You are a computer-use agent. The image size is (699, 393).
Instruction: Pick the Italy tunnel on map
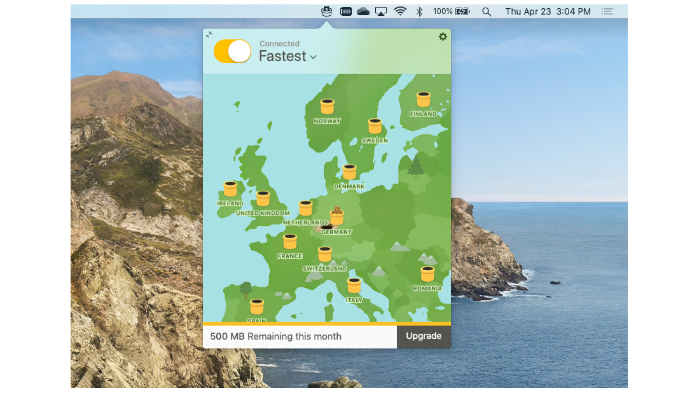354,286
